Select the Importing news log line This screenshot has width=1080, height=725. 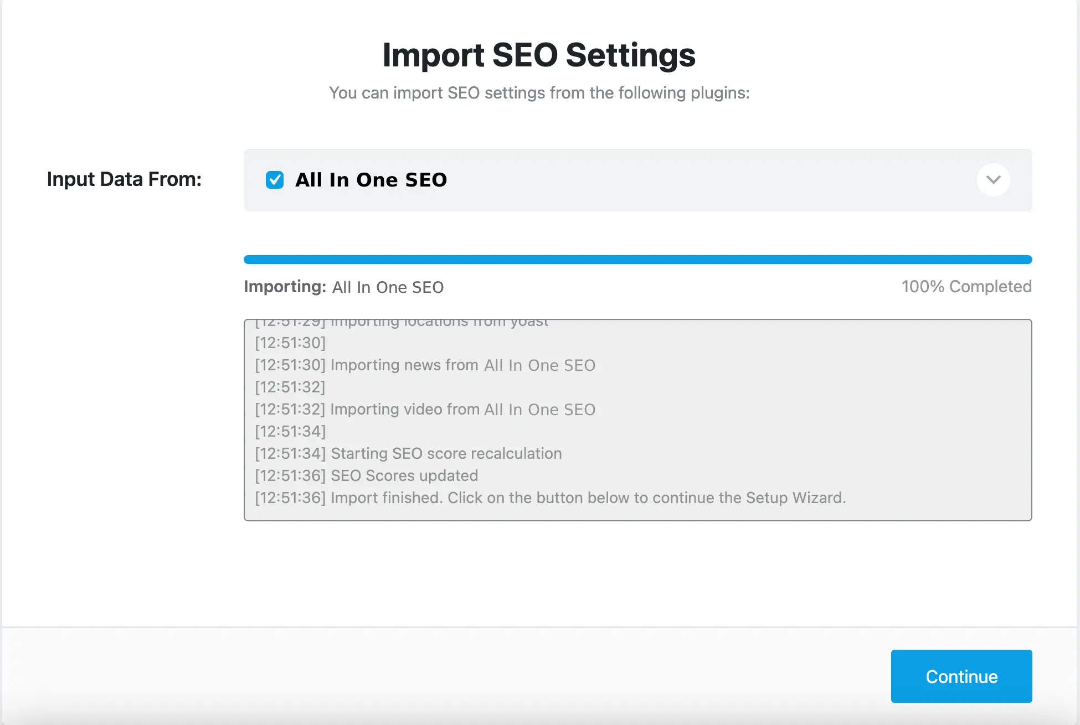coord(425,365)
